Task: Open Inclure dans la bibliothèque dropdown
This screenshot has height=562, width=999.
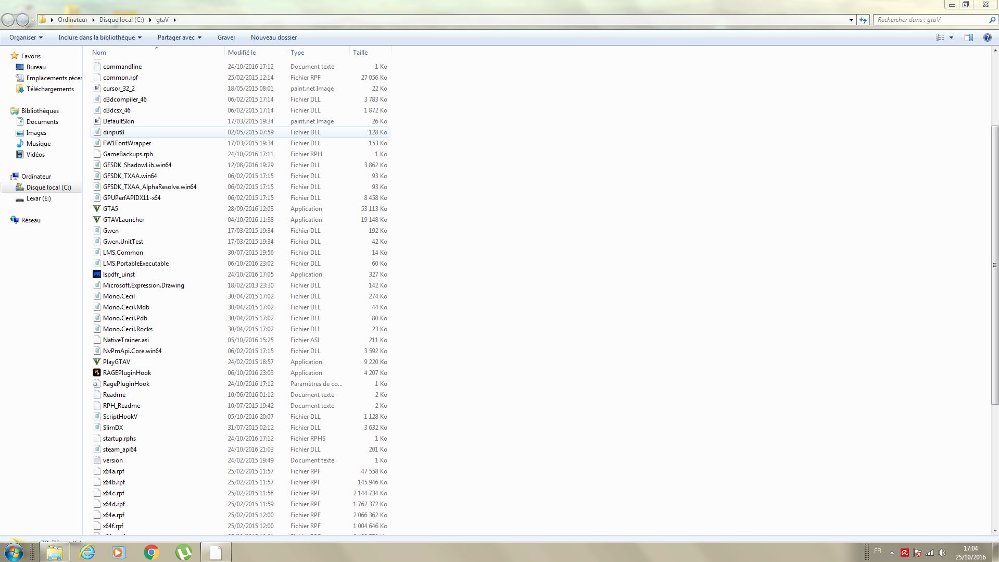Action: pyautogui.click(x=100, y=38)
